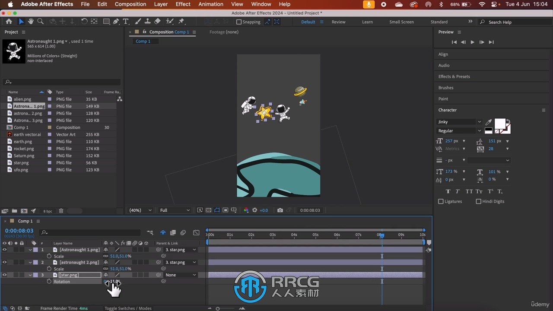Click the text fill color swatch
This screenshot has height=311, width=553.
click(x=500, y=124)
